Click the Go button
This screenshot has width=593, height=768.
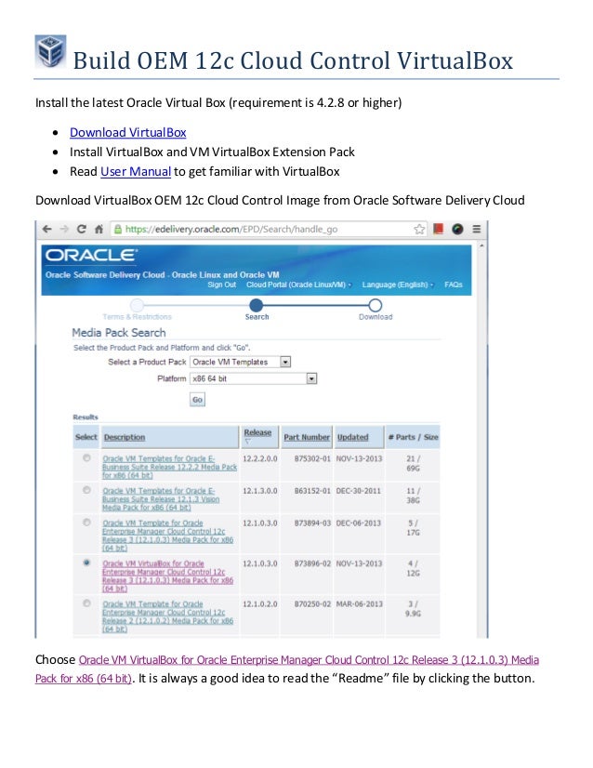coord(197,400)
